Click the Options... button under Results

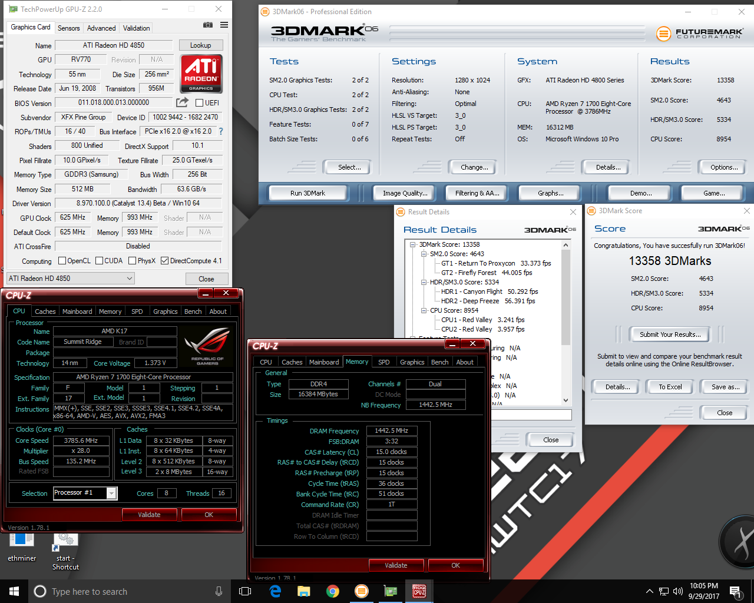tap(724, 167)
